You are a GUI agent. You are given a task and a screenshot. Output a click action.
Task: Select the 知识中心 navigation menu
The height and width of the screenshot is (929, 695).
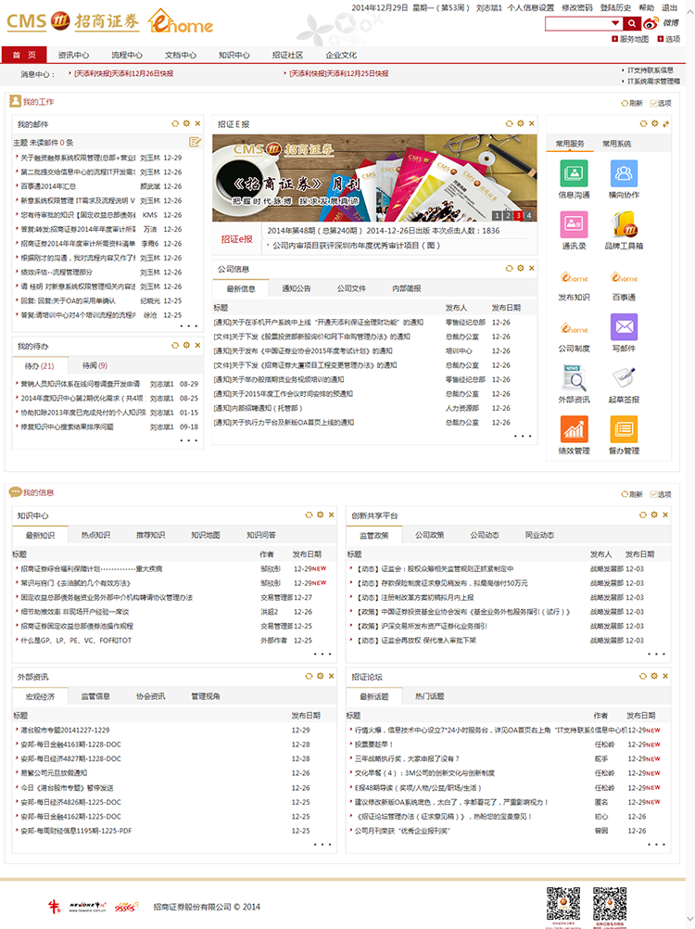[234, 55]
